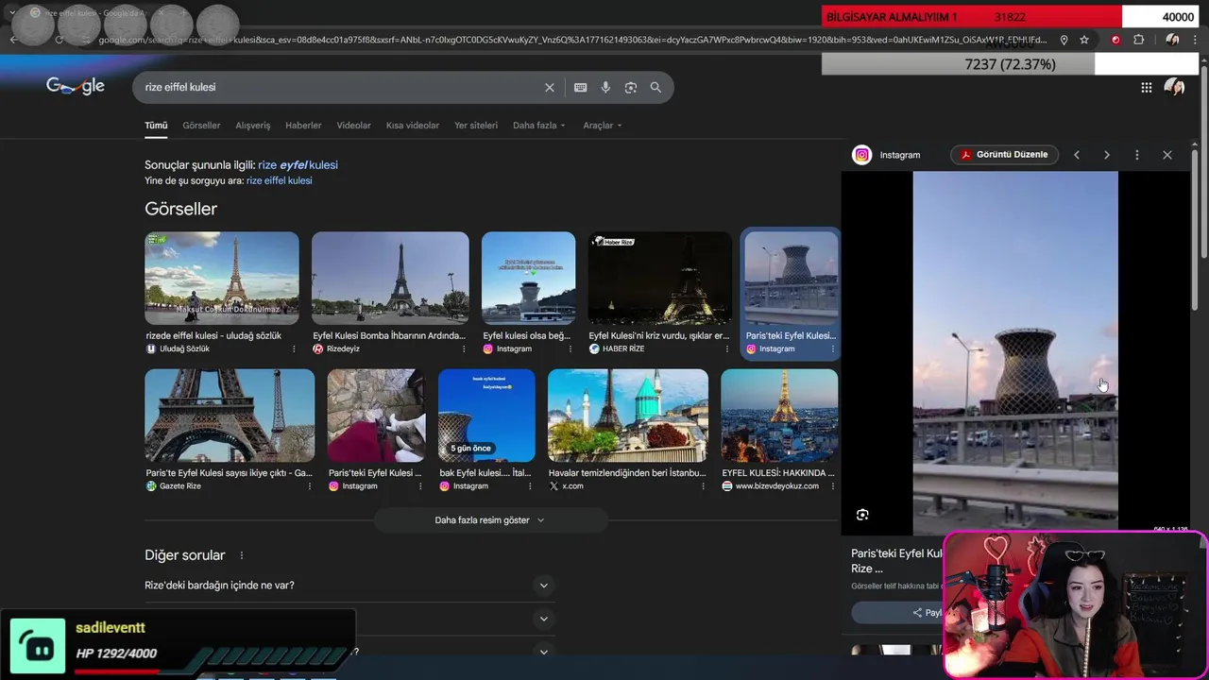Switch to the Tümü tab
This screenshot has width=1209, height=680.
[156, 125]
